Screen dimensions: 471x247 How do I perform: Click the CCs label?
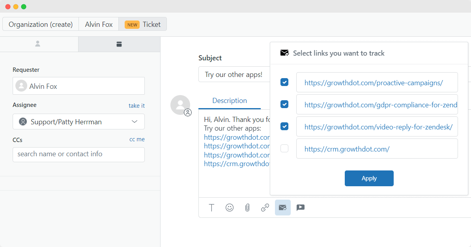[17, 140]
